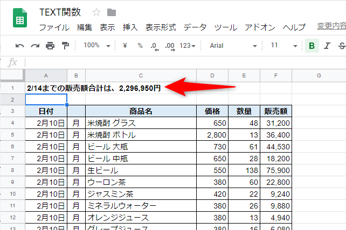Select the オレンジジュース cell
The width and height of the screenshot is (346, 230).
click(141, 218)
